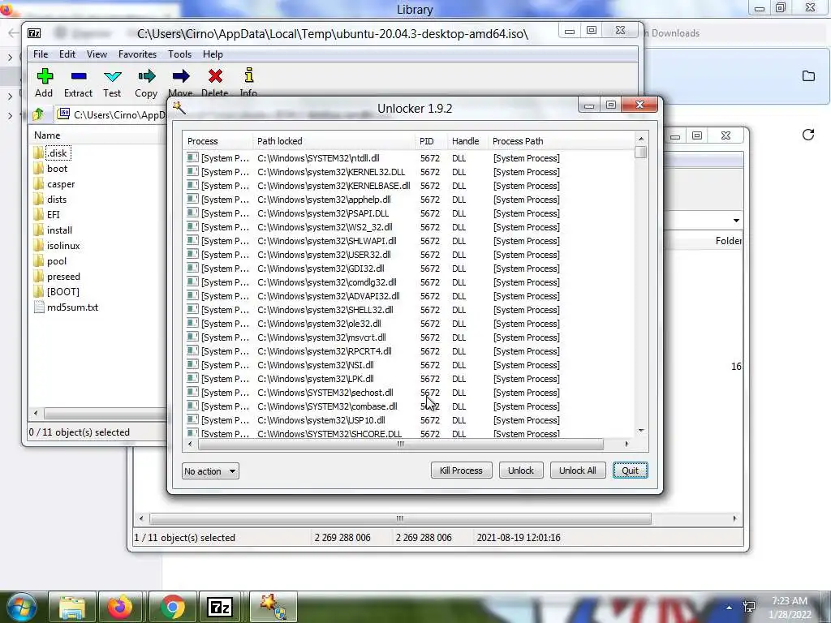Show hidden tray icons arrow

point(730,608)
